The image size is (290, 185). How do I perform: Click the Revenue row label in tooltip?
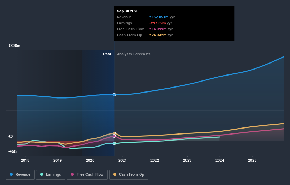[124, 17]
